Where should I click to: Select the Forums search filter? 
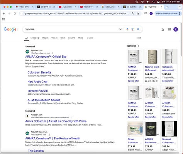pos(71,38)
